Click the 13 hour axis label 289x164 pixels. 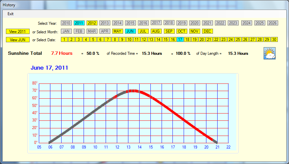pos(128,147)
